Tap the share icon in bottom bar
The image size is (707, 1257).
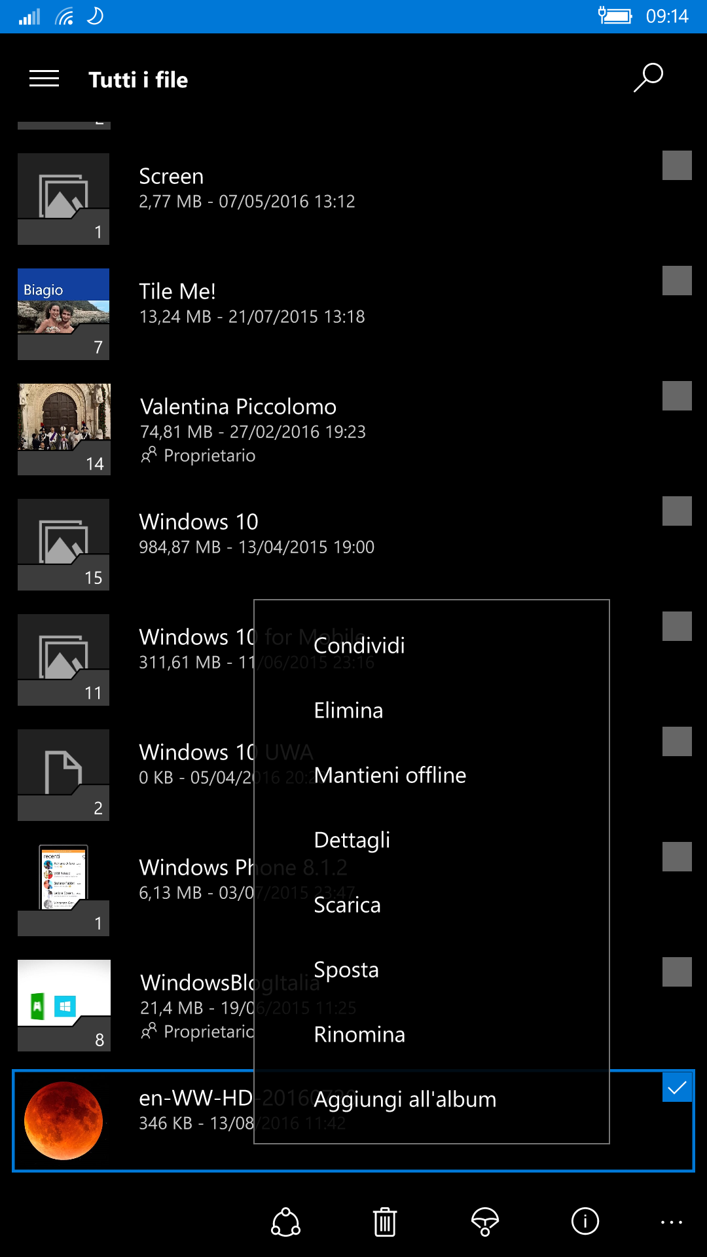[286, 1222]
